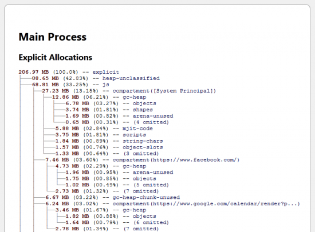315x232 pixels.
Task: Click the Explicit Allocations heading
Action: pyautogui.click(x=55, y=57)
